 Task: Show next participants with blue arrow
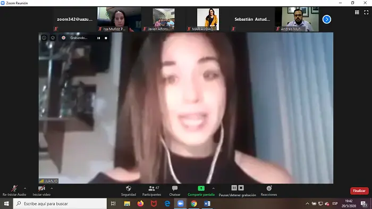click(x=327, y=20)
